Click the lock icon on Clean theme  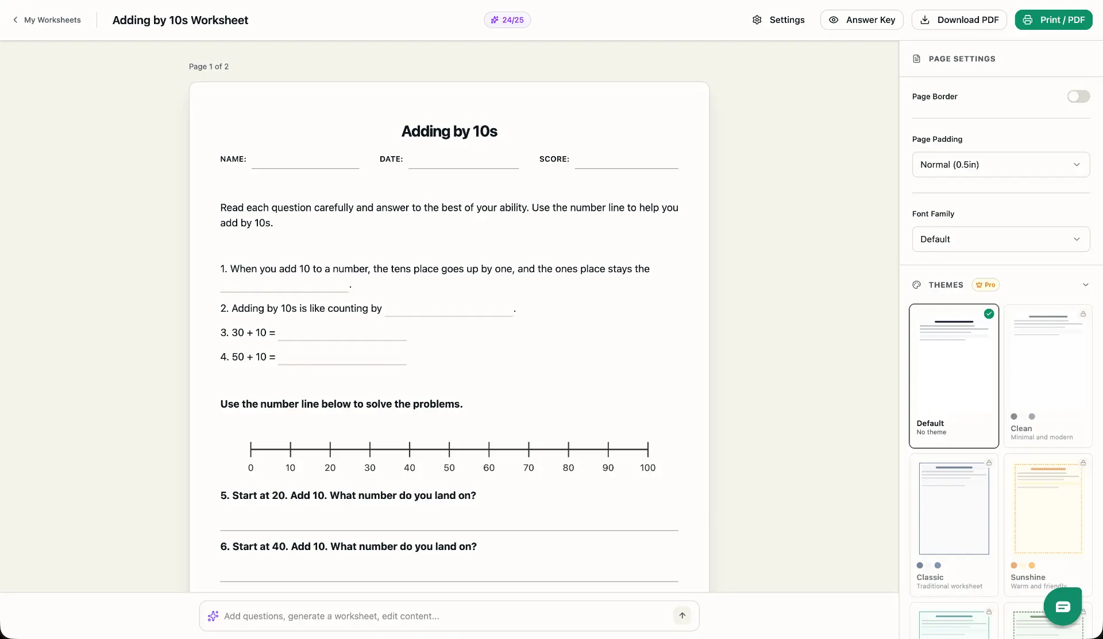click(1083, 314)
